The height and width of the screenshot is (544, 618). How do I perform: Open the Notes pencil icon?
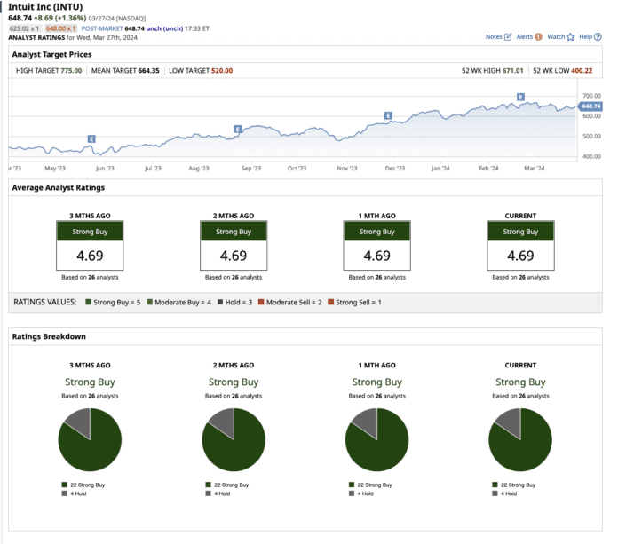508,37
